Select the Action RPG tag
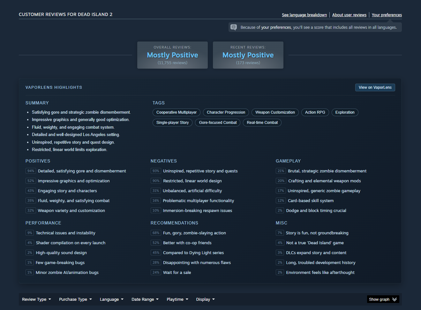421x310 pixels. (315, 112)
